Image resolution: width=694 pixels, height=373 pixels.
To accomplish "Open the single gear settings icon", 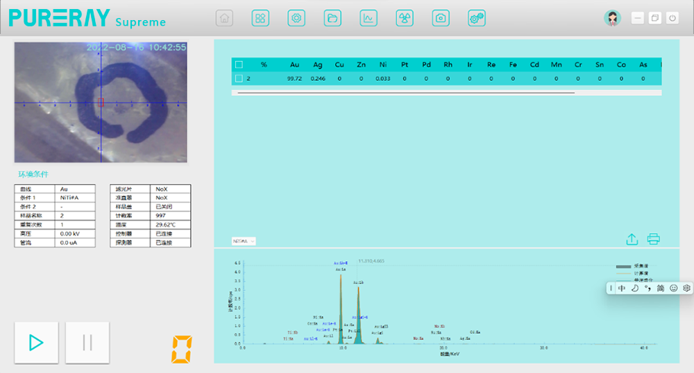I will pos(296,19).
